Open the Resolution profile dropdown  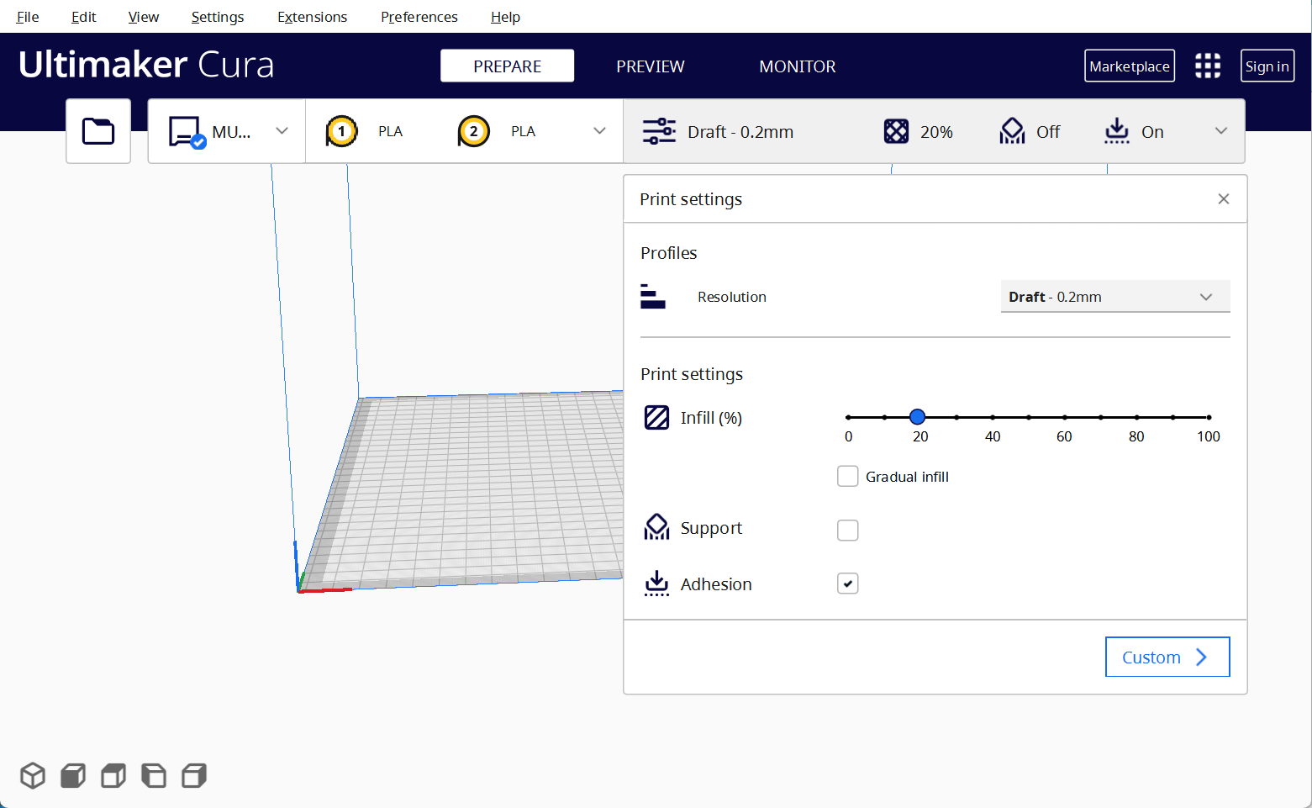click(x=1114, y=297)
